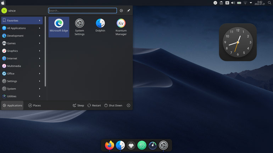
Task: Open Inkscape icon in the dock
Action: coord(131,145)
